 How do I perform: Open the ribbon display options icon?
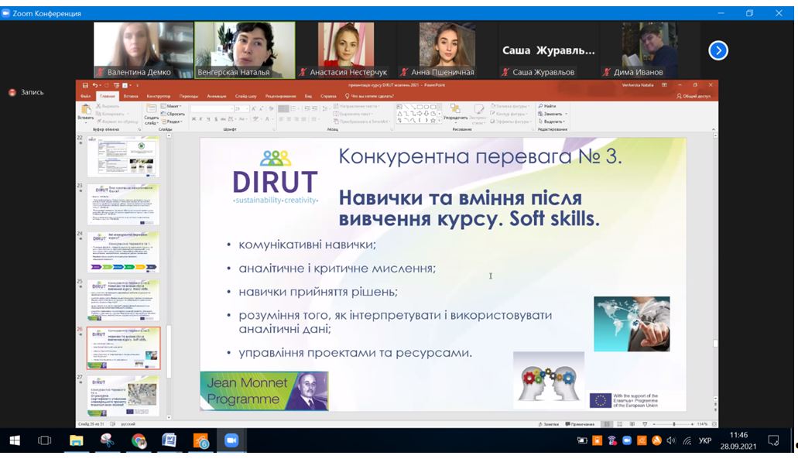pos(664,85)
